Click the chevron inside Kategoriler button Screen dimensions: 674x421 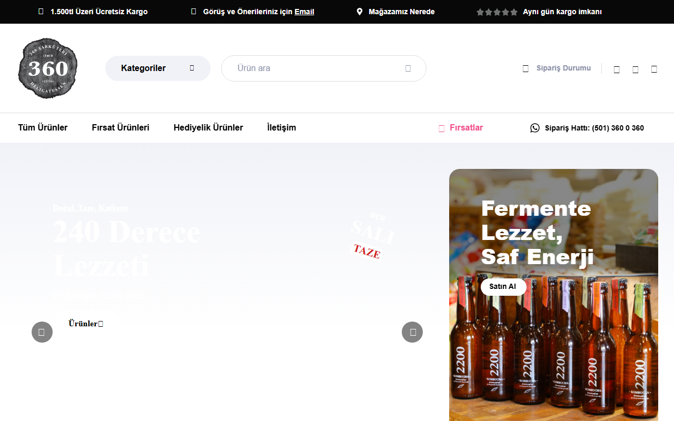pos(192,68)
